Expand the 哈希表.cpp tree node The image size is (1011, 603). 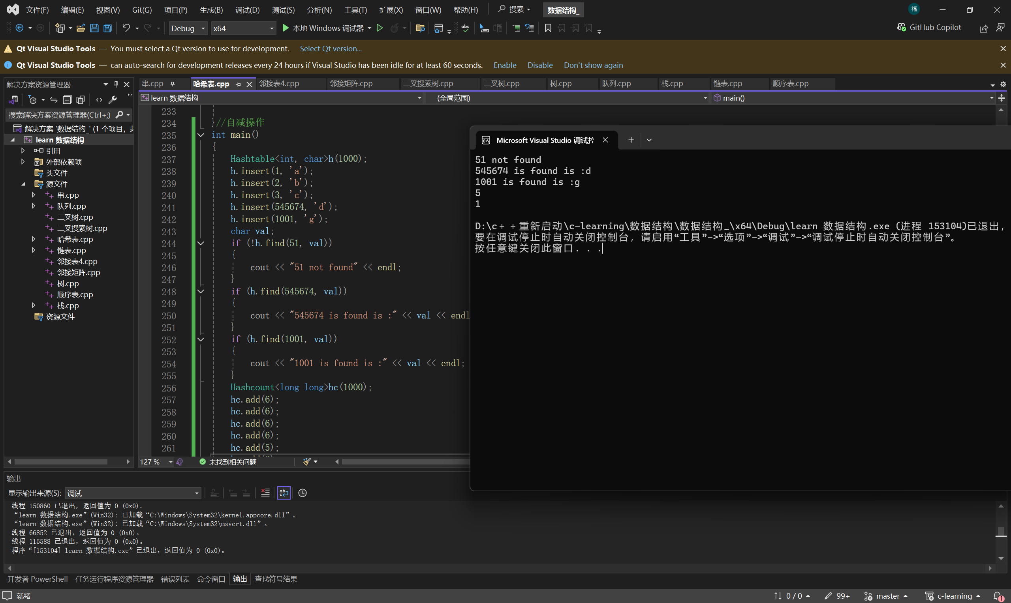point(33,239)
